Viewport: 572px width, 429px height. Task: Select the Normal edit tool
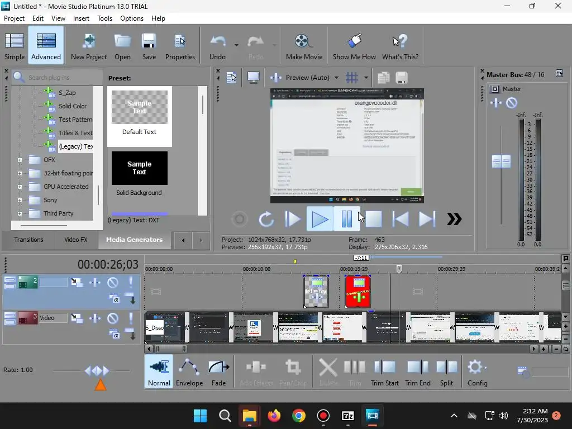pyautogui.click(x=159, y=371)
